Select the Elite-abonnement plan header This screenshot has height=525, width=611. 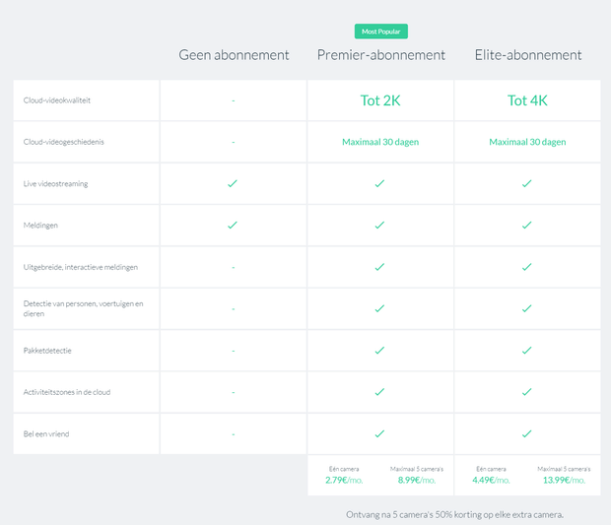pos(528,55)
